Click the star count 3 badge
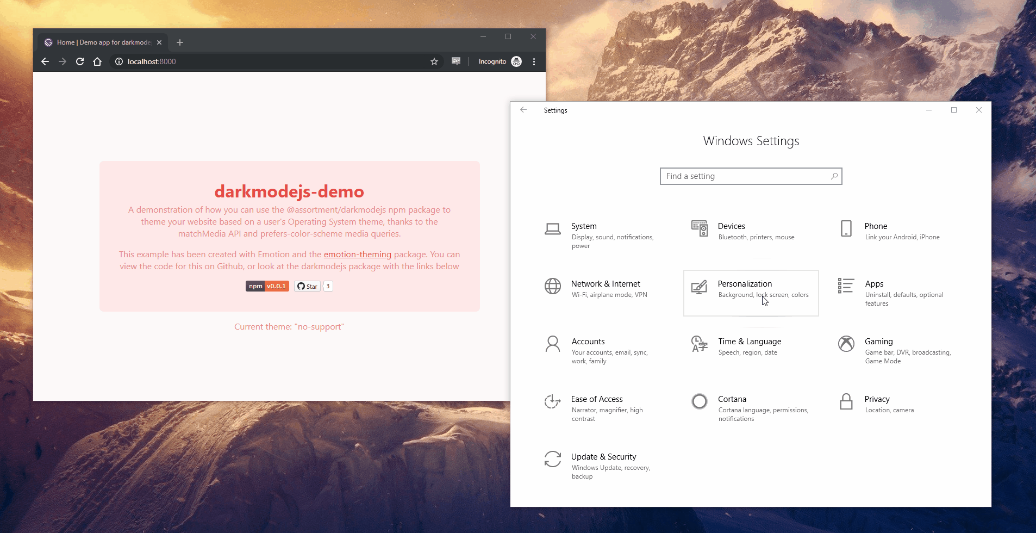This screenshot has width=1036, height=533. (x=328, y=286)
